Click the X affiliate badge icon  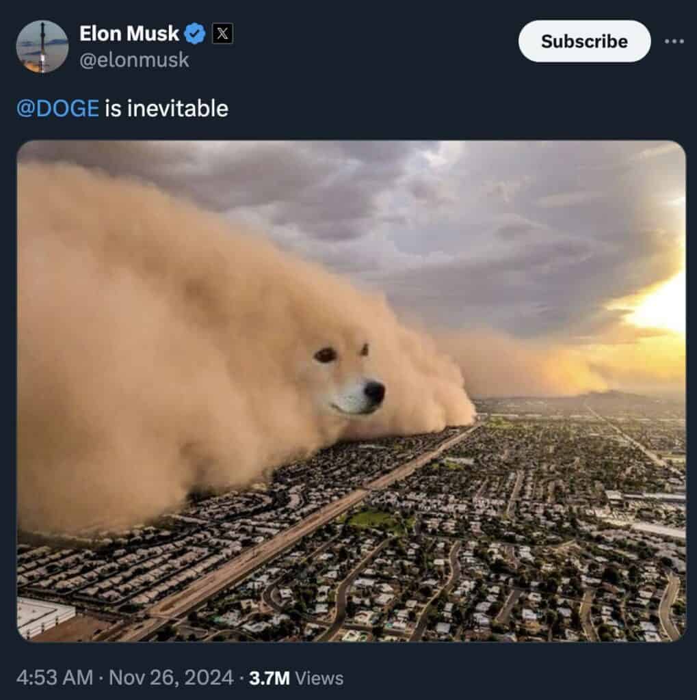222,33
